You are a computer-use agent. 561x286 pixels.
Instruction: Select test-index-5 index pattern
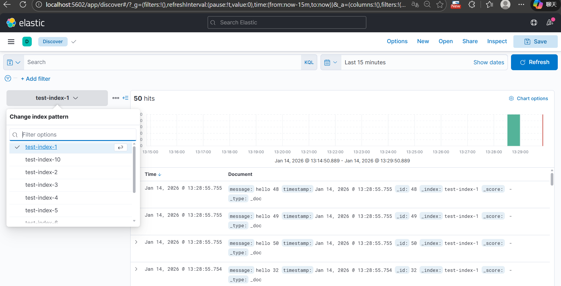click(x=71, y=211)
